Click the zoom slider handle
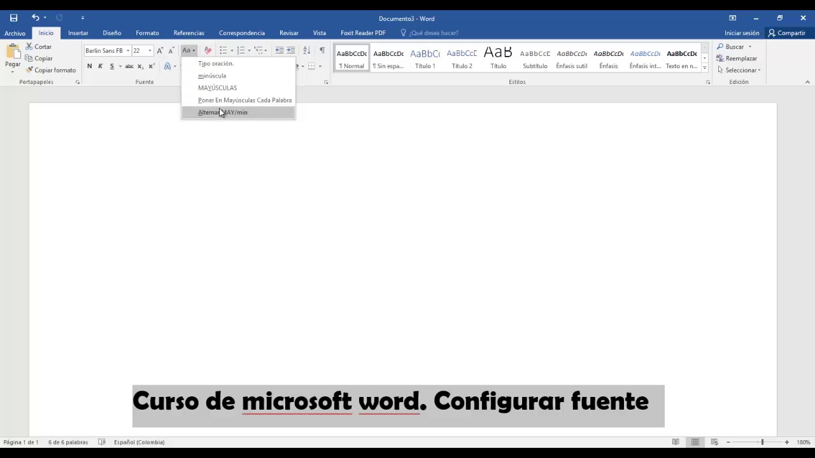This screenshot has height=458, width=815. click(762, 442)
